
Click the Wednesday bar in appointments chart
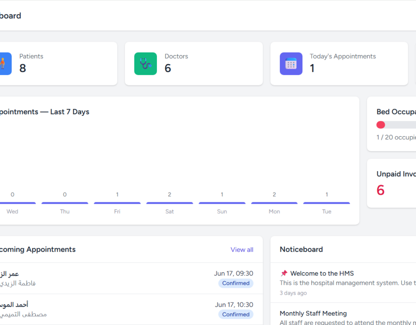(x=17, y=203)
